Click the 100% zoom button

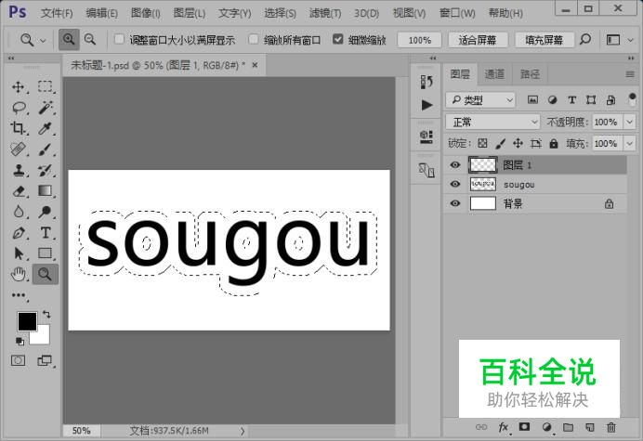[419, 40]
